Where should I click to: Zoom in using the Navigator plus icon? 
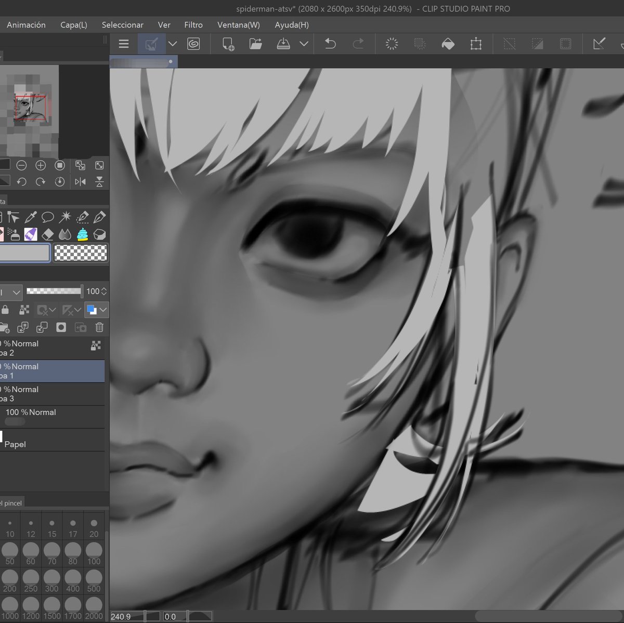(41, 166)
